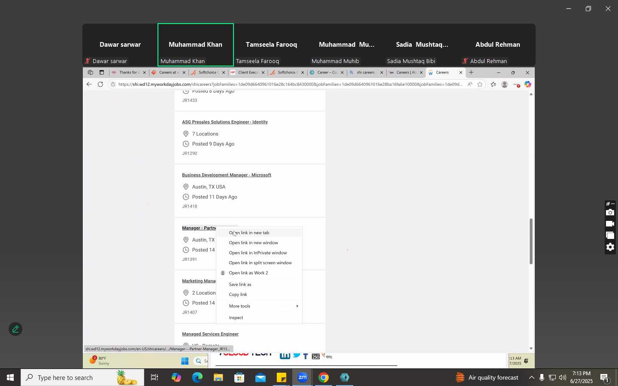Click the Read aloud icon in address bar

(470, 84)
